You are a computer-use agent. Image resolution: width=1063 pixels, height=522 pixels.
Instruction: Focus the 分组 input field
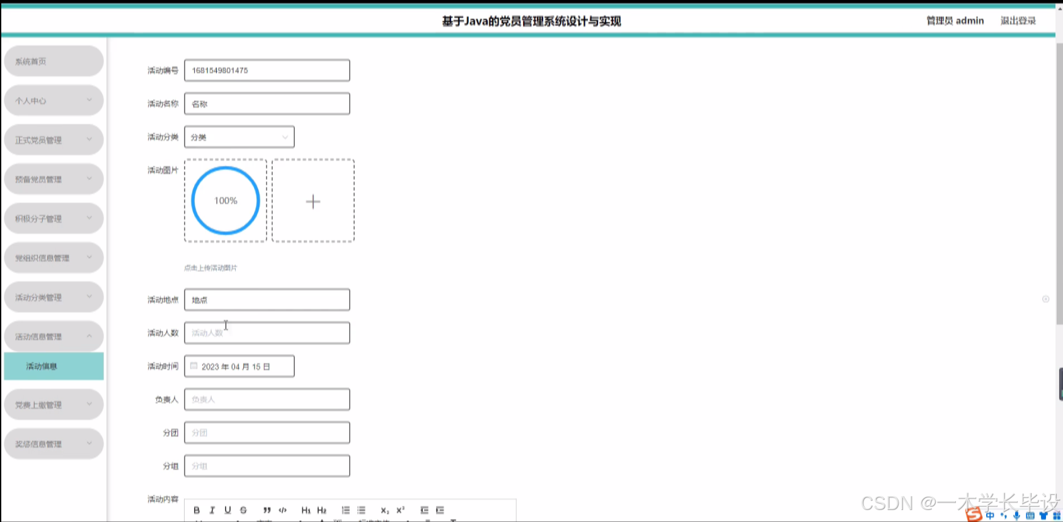267,466
